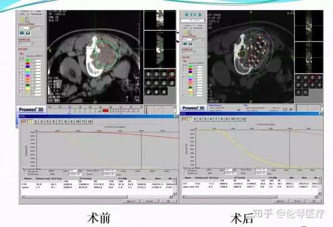This screenshot has height=227, width=333.
Task: Click the blue calculate icon in pre-op window
Action: [22, 33]
